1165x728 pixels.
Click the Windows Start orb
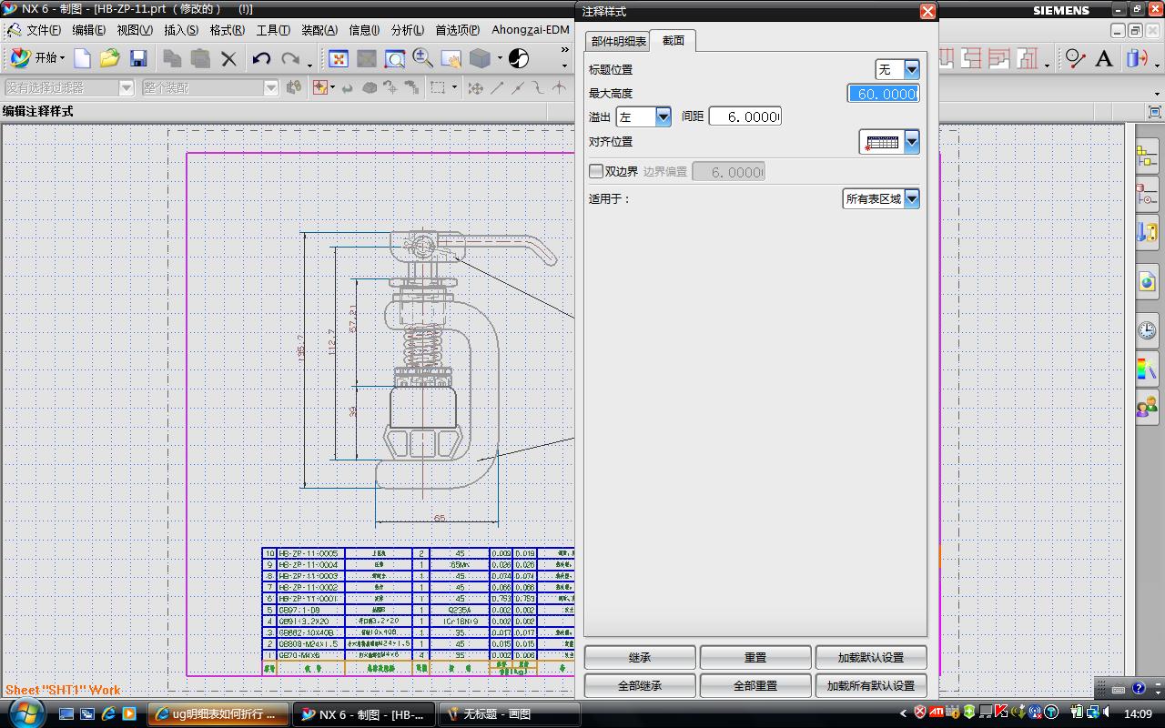[27, 713]
